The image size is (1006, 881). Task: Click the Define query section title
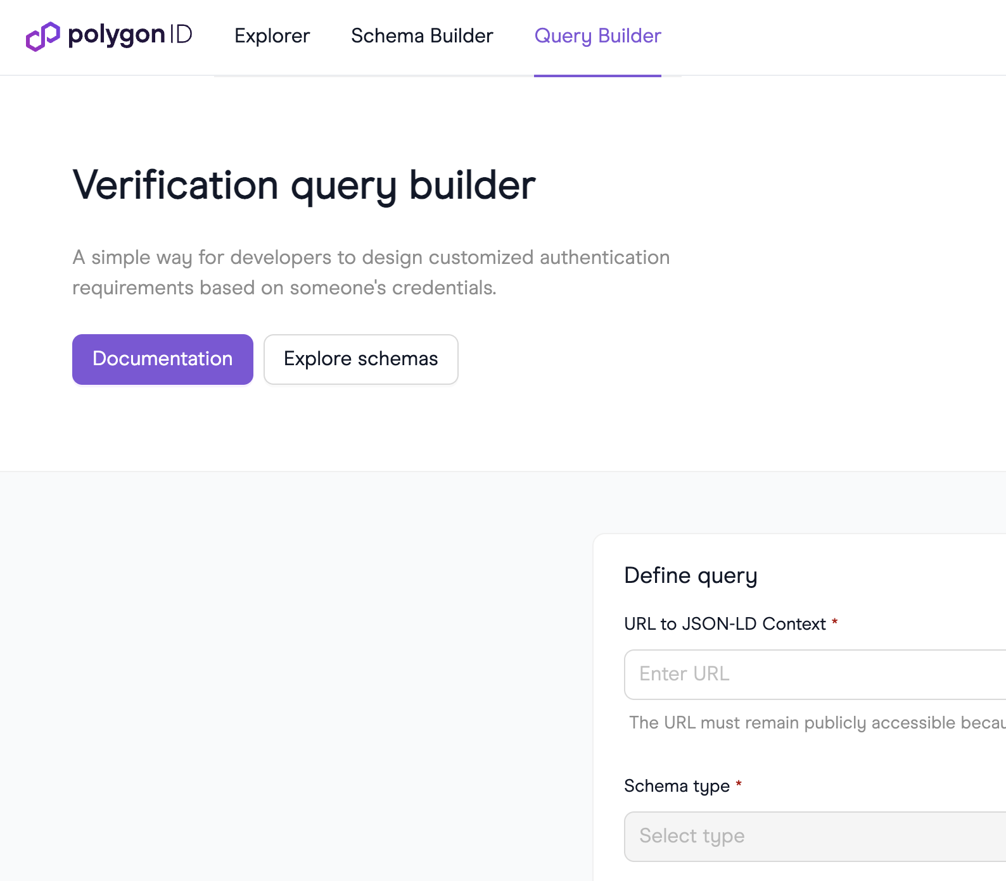[x=691, y=576]
